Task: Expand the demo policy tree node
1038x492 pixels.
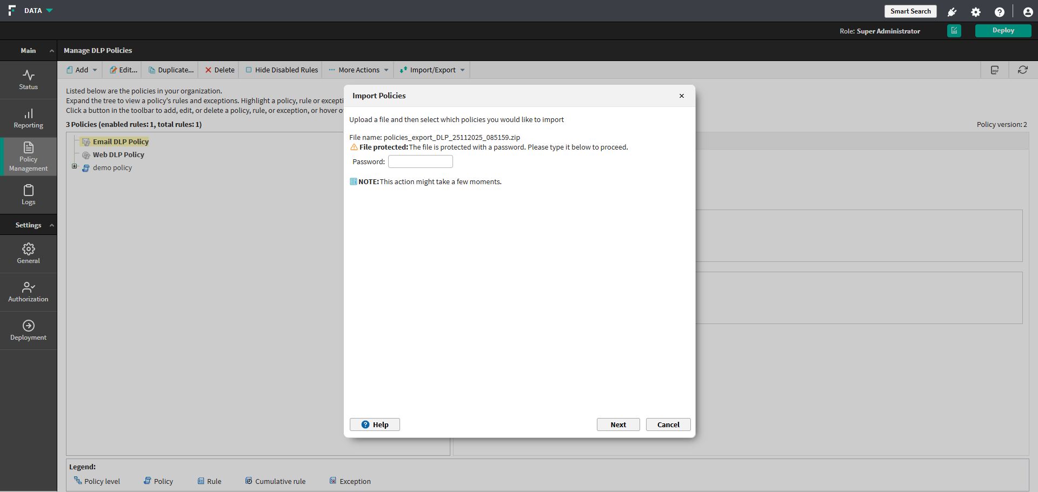Action: point(75,166)
